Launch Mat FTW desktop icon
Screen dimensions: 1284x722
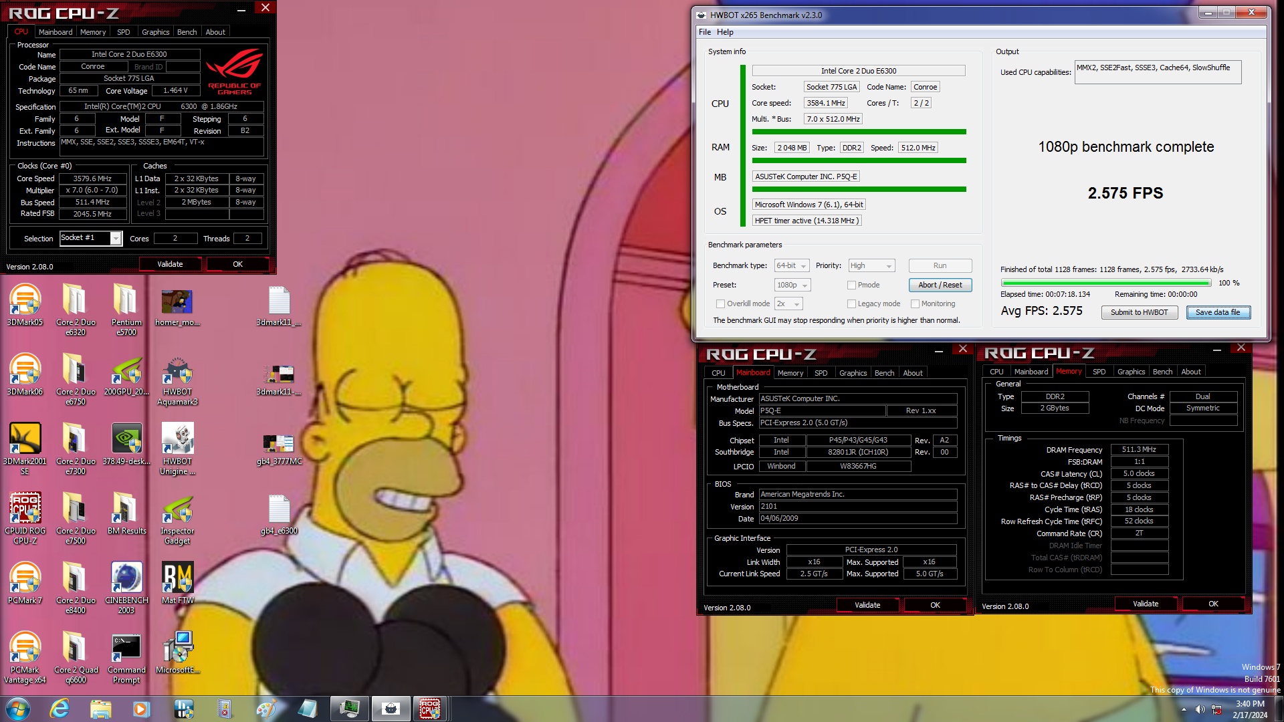point(177,584)
